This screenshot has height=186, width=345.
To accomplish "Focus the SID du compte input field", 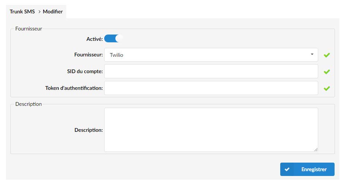I will tap(211, 71).
